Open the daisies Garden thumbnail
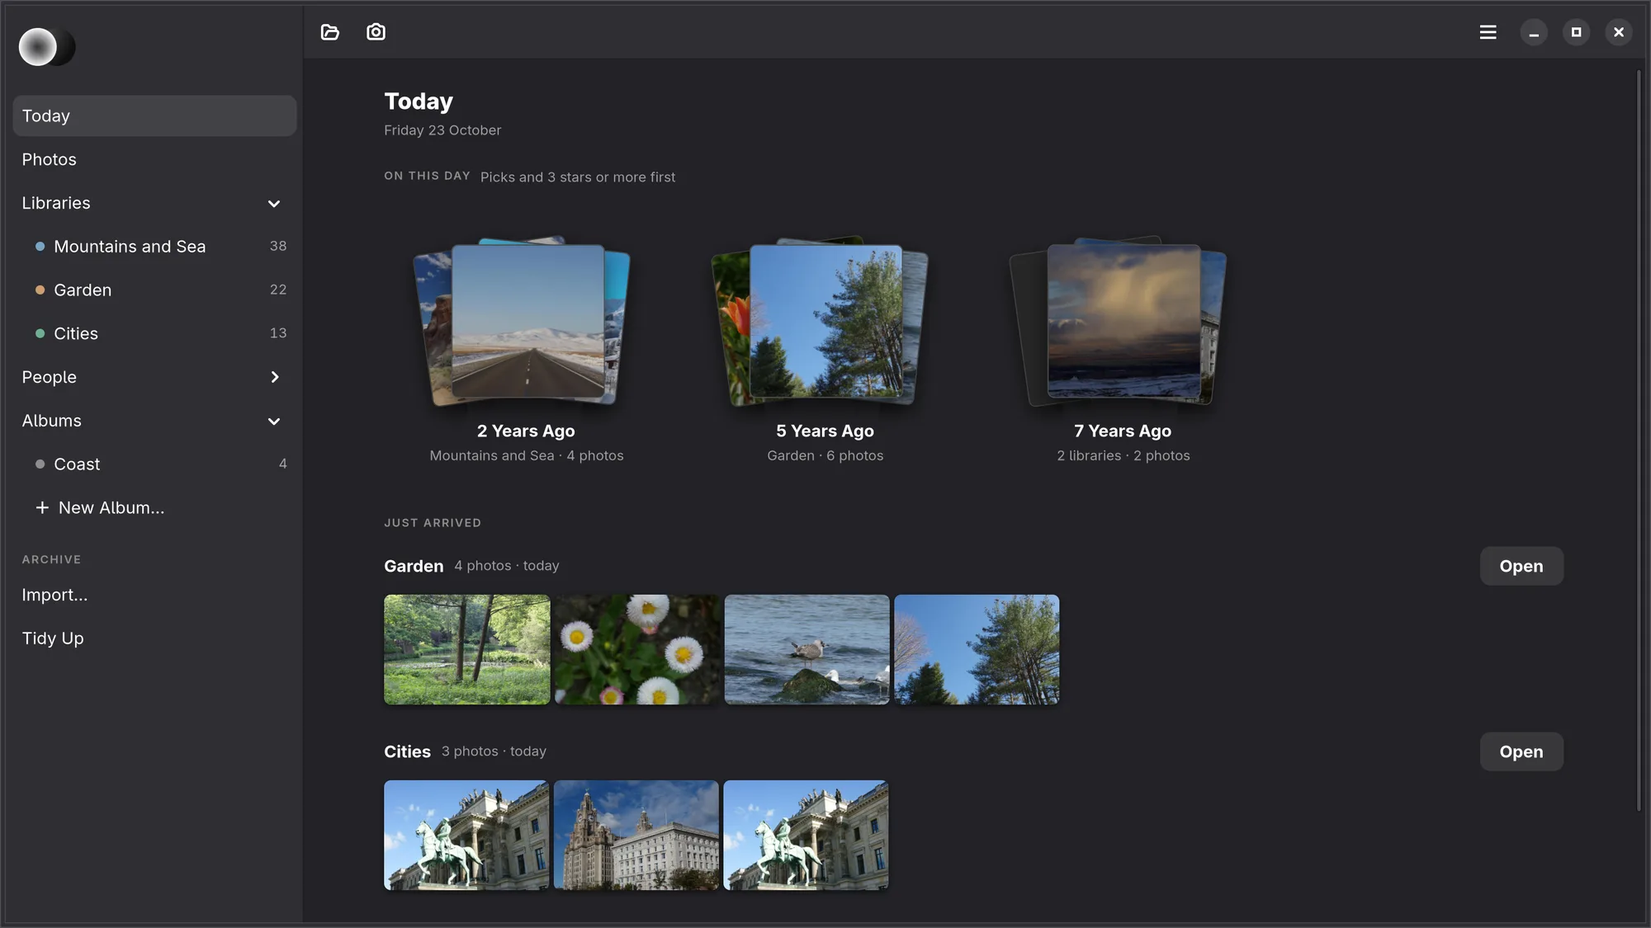The height and width of the screenshot is (928, 1651). (636, 649)
